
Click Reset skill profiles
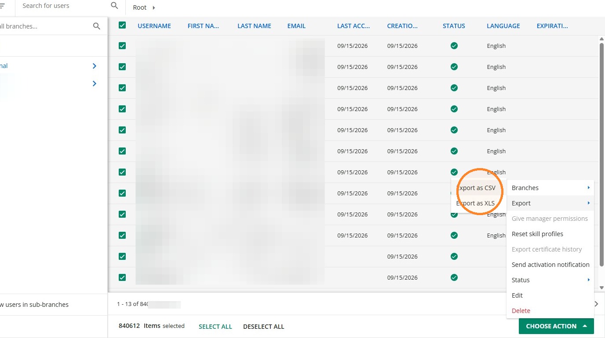click(x=537, y=234)
